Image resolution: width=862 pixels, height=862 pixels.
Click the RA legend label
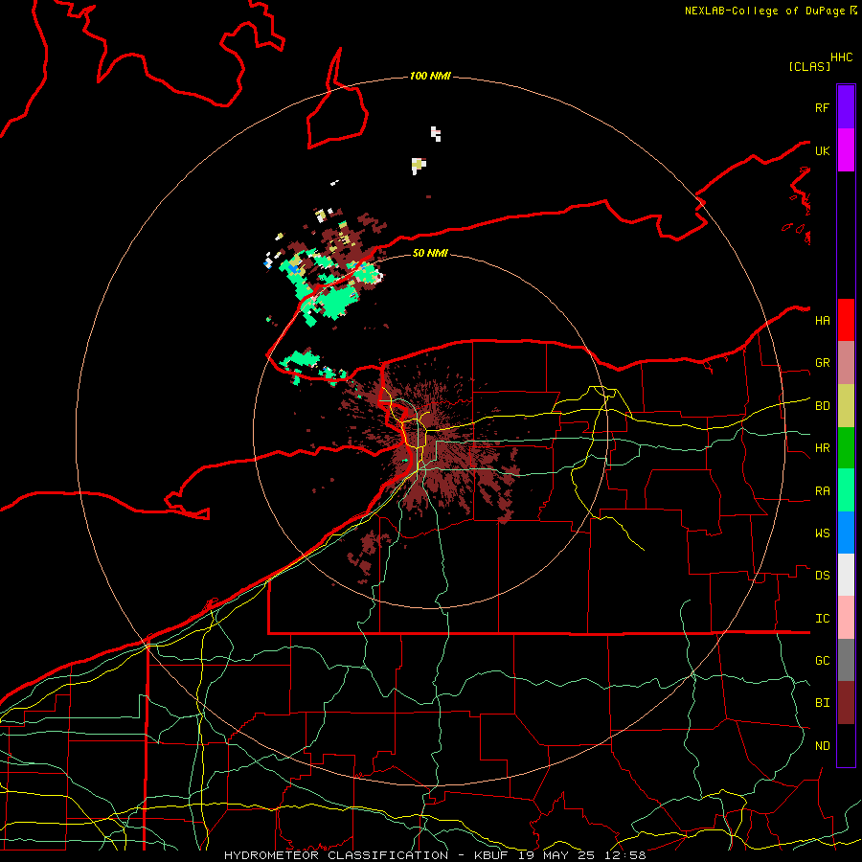point(823,491)
